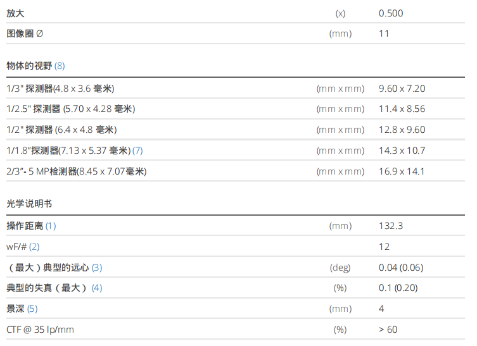Select the > 60 CTF value
This screenshot has height=346, width=477.
(x=388, y=330)
